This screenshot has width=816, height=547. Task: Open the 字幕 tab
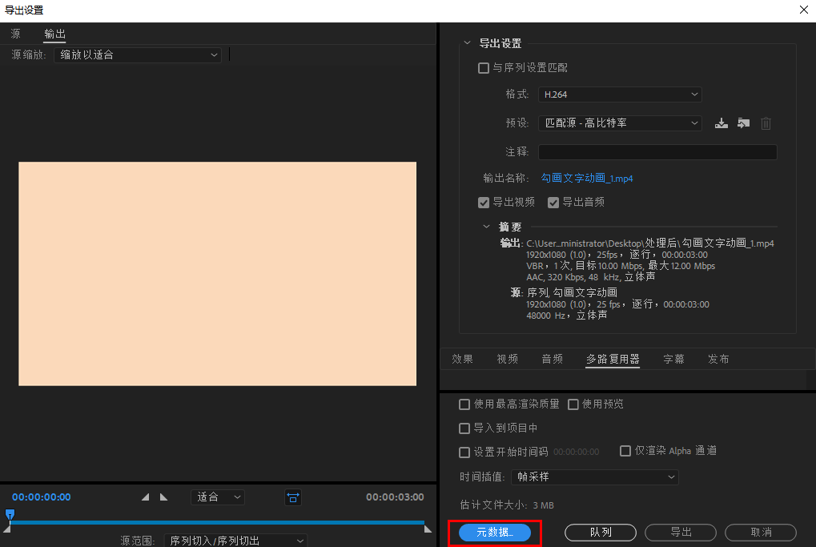(x=674, y=359)
